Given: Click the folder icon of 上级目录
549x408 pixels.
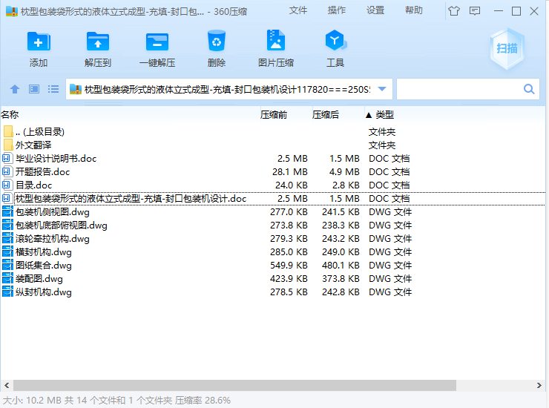Looking at the screenshot, I should 8,132.
